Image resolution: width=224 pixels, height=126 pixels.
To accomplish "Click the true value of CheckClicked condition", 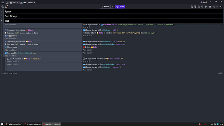I will click(x=34, y=53).
